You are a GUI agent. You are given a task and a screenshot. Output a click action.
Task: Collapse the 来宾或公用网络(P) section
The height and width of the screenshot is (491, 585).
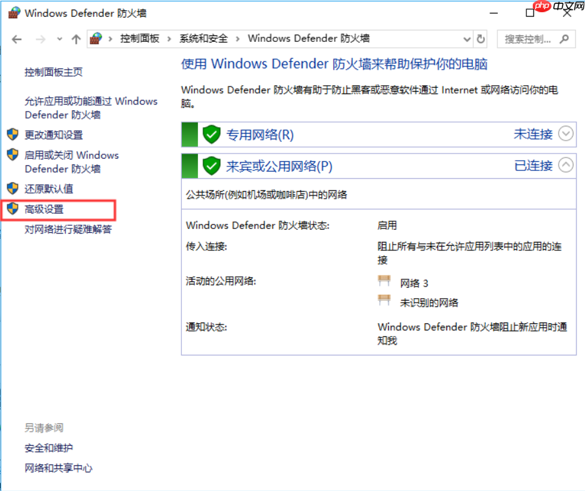(566, 166)
